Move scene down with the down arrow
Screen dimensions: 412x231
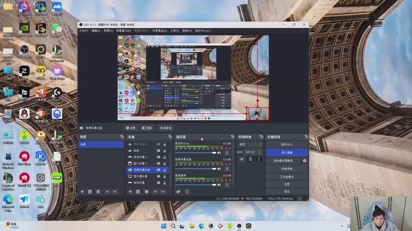pos(115,191)
